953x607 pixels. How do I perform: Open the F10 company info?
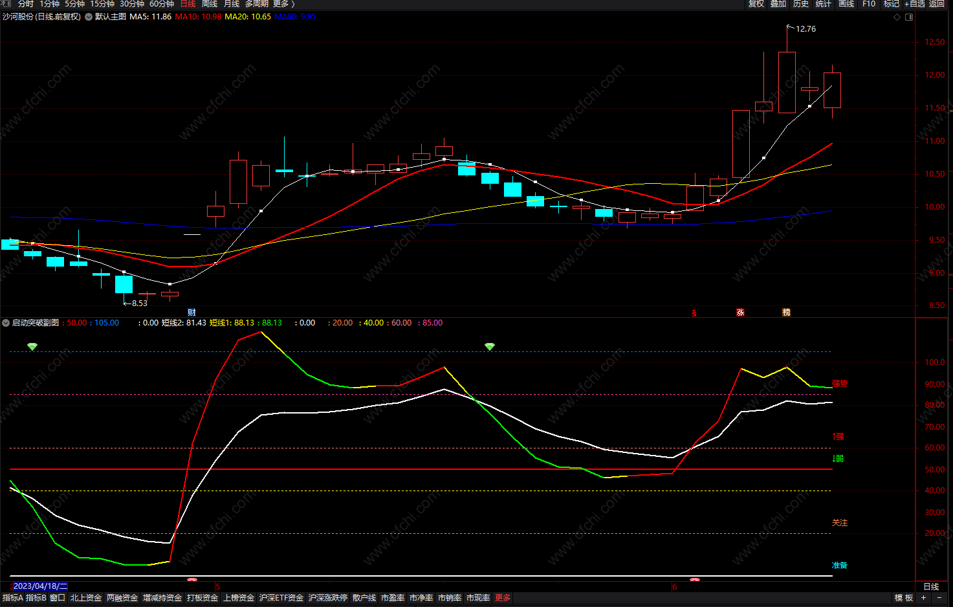869,4
